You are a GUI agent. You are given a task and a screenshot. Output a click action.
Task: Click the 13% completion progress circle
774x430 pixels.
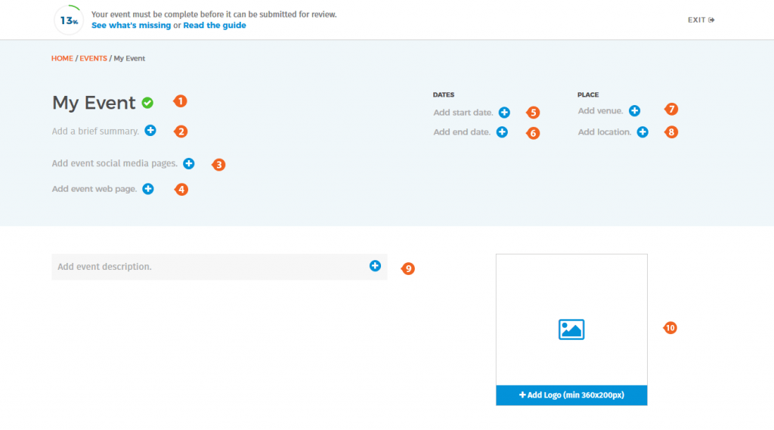point(69,20)
